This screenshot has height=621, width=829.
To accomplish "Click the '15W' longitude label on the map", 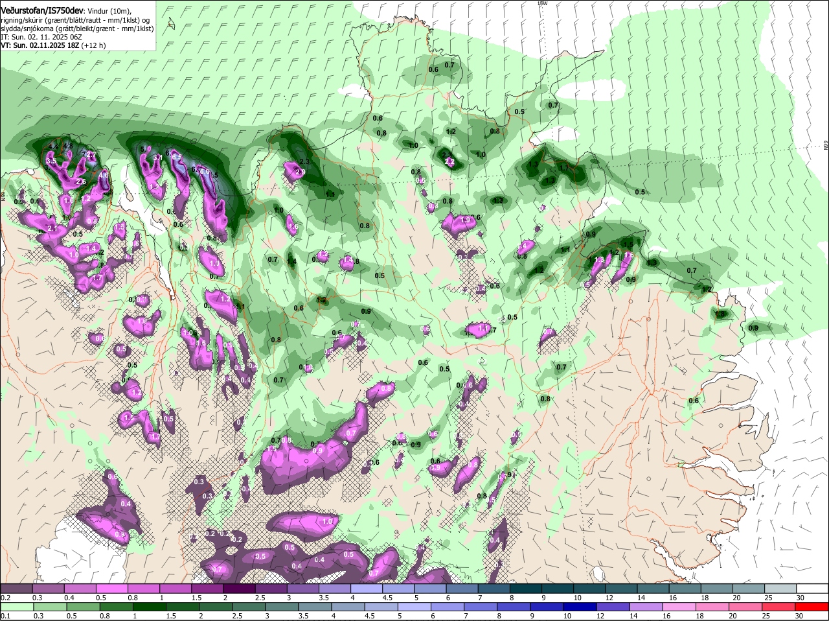I will (542, 3).
